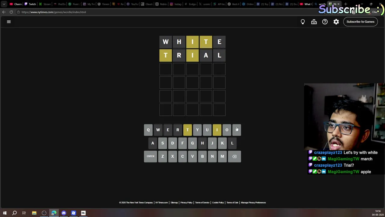Open Windows taskbar search
385x217 pixels.
click(14, 213)
